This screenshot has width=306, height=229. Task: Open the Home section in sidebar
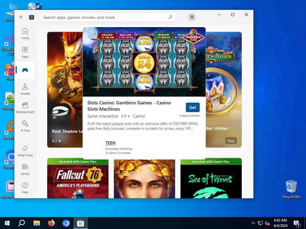pyautogui.click(x=25, y=34)
